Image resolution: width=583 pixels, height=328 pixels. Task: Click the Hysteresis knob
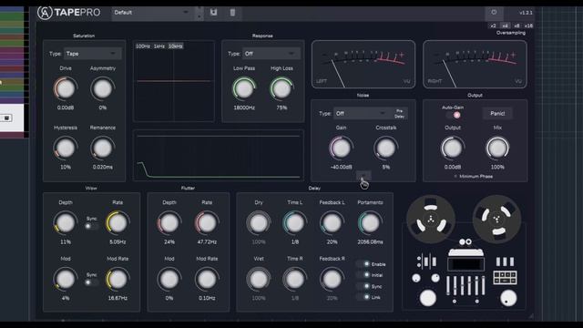(x=65, y=148)
